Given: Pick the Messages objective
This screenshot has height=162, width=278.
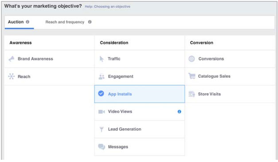Looking at the screenshot, I should tap(140, 147).
